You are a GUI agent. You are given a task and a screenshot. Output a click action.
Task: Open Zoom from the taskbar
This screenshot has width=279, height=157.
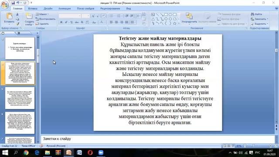(101, 153)
